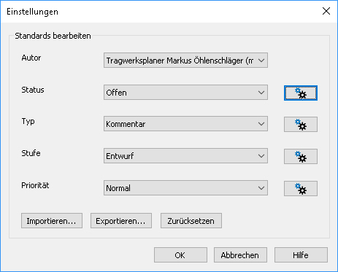Screen dimensions: 338x272
Task: Click the Autor field label
Action: [x=31, y=58]
